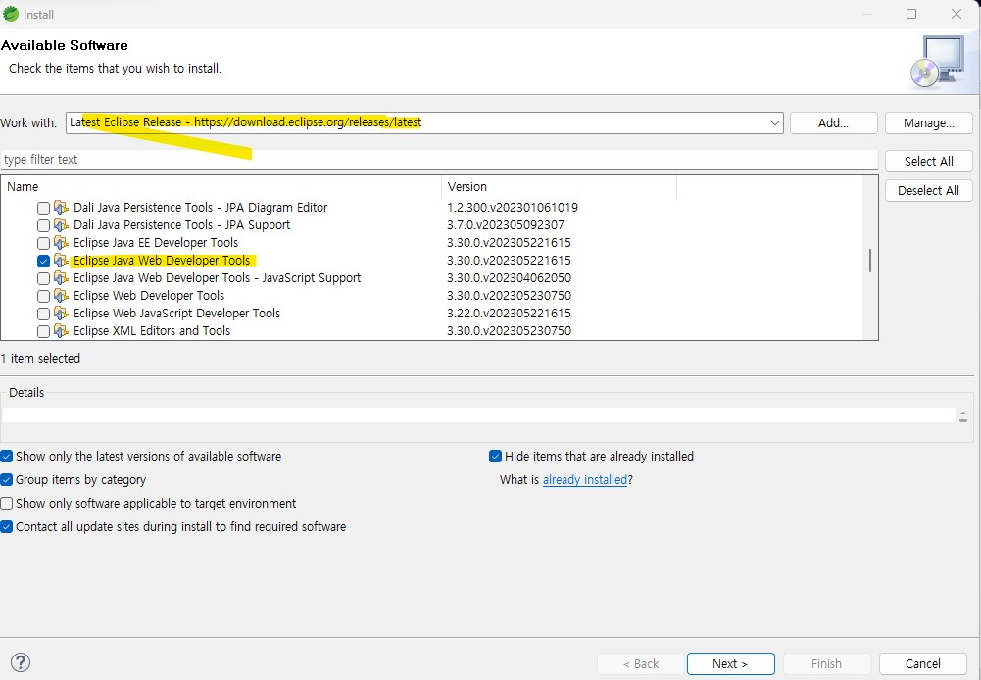The height and width of the screenshot is (680, 981).
Task: Click the Finish button
Action: [x=826, y=663]
